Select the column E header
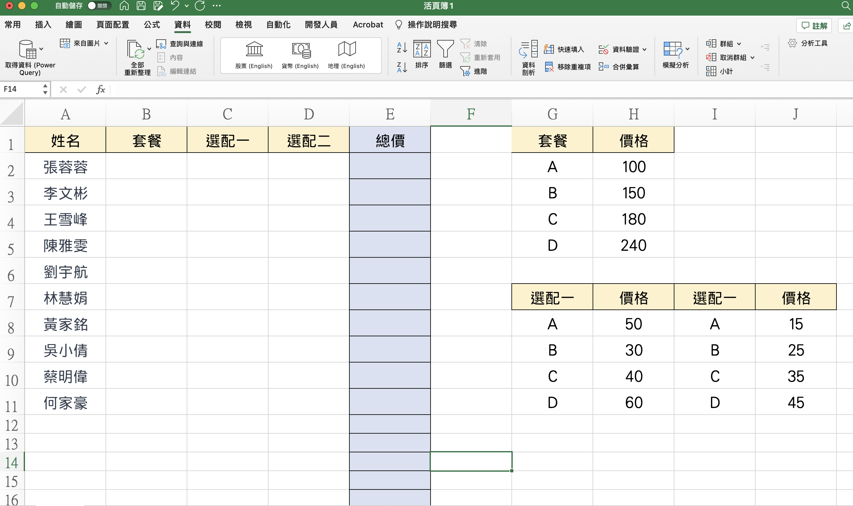This screenshot has height=506, width=853. [390, 114]
